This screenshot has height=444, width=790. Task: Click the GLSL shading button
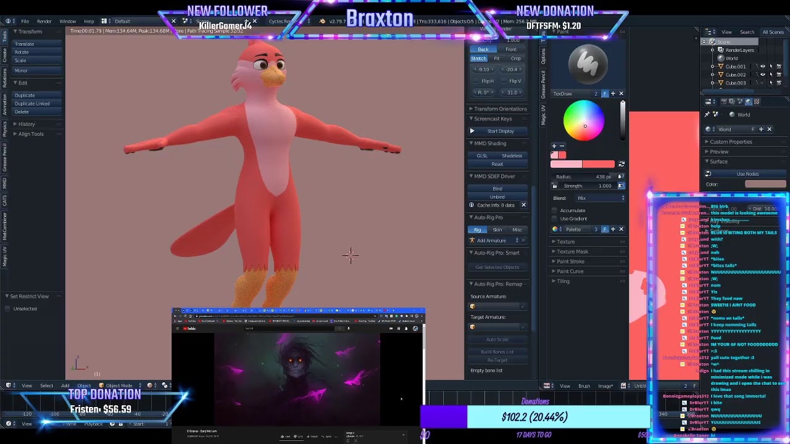[x=482, y=156]
